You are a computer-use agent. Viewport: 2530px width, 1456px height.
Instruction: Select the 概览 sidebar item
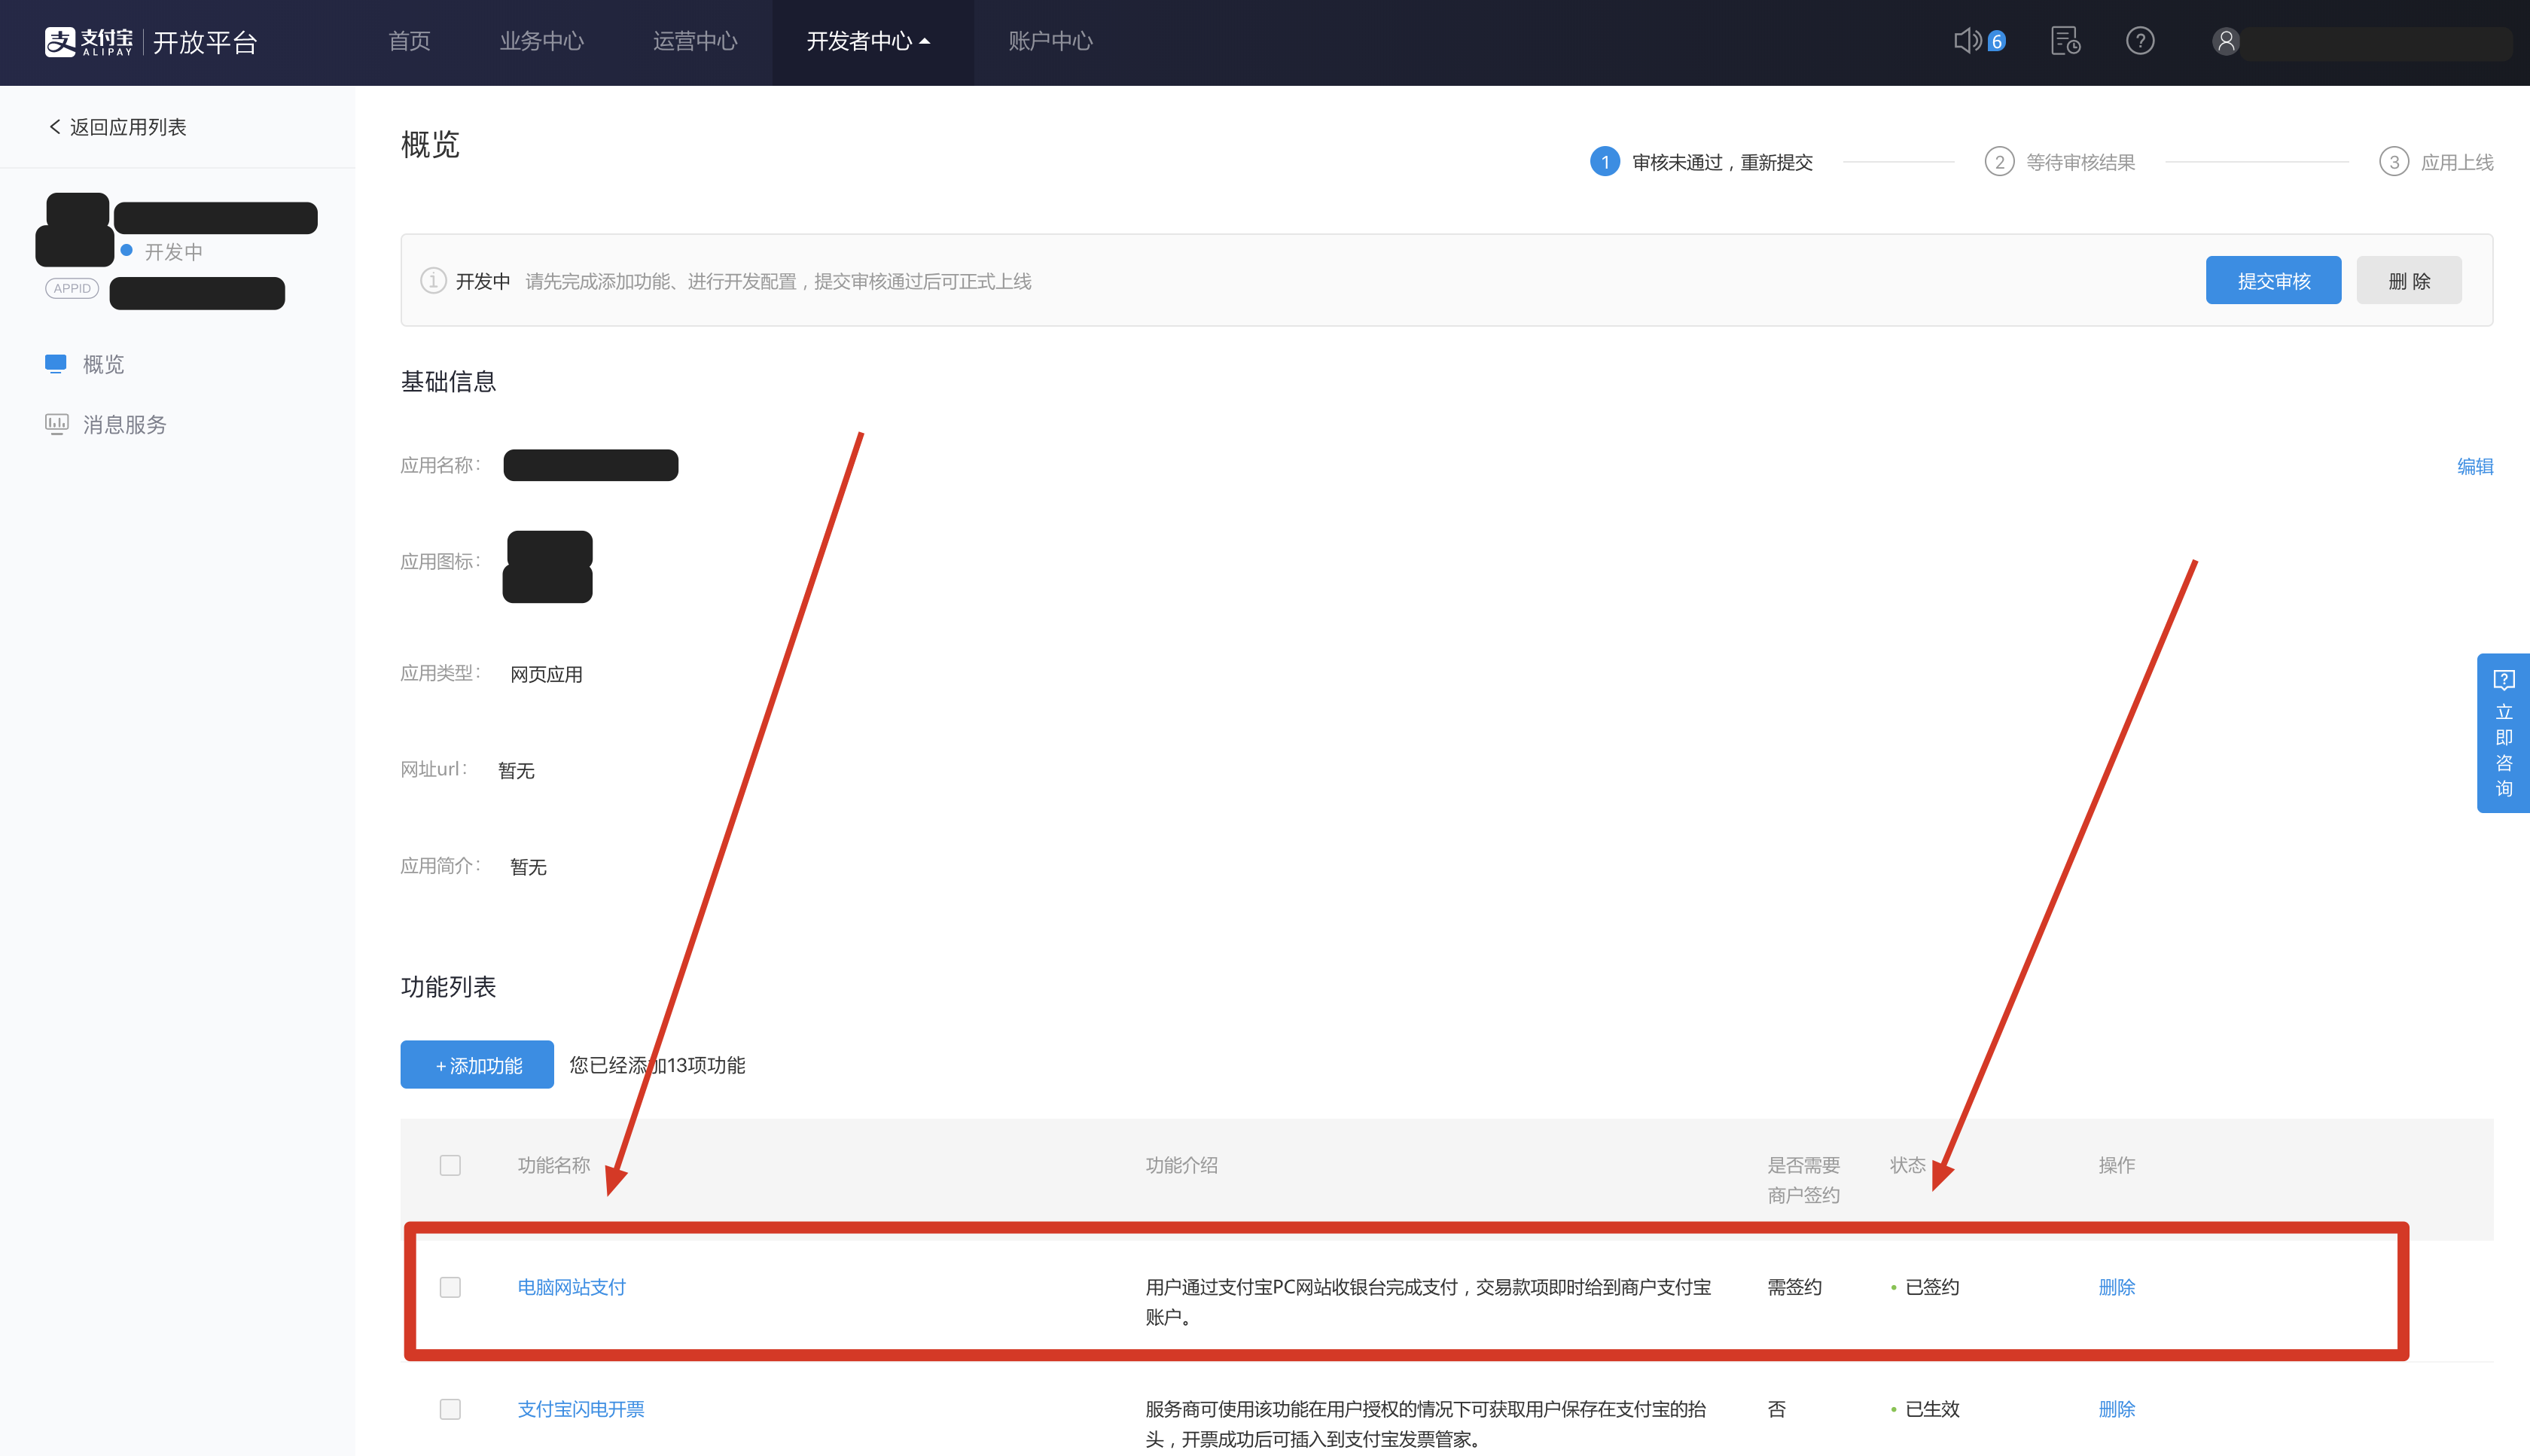(103, 364)
